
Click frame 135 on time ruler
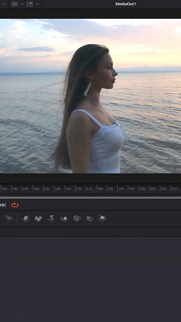click(4, 189)
